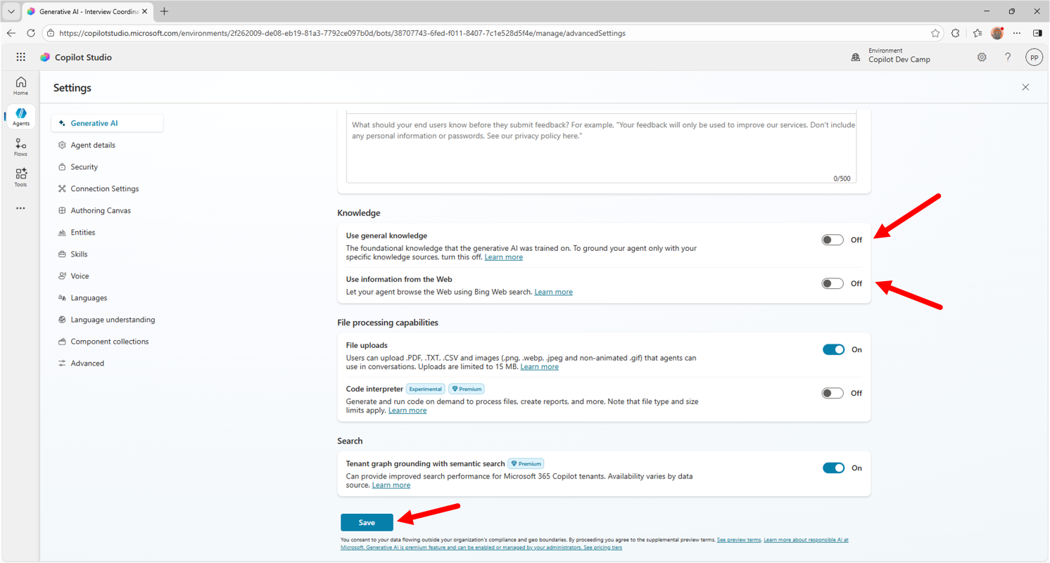Enable the Use general knowledge toggle
1050x563 pixels.
[x=832, y=240]
